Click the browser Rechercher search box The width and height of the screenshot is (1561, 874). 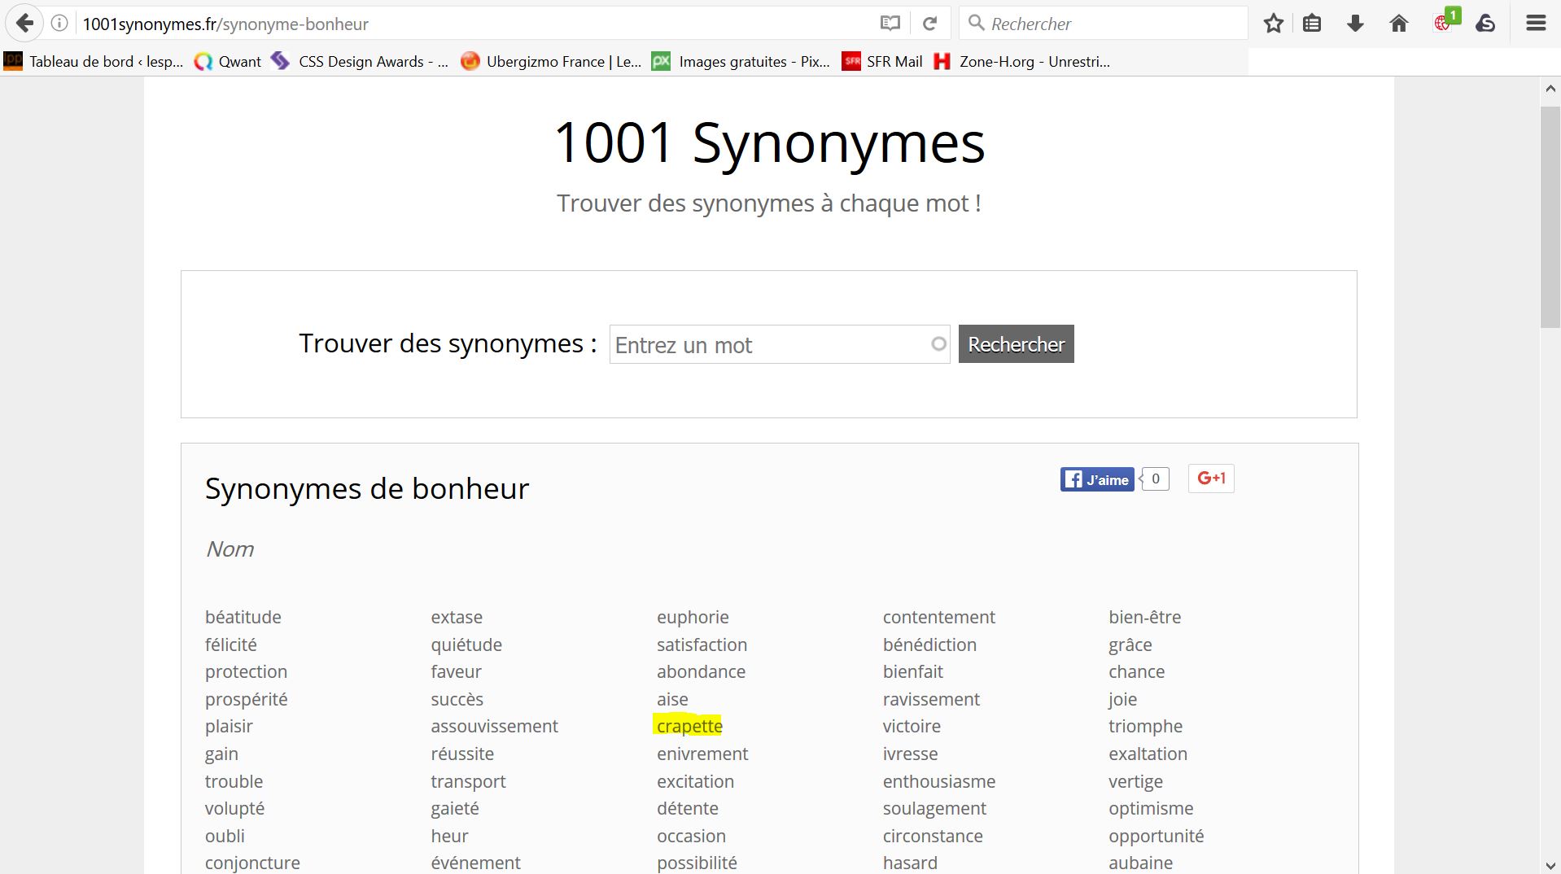click(x=1107, y=24)
